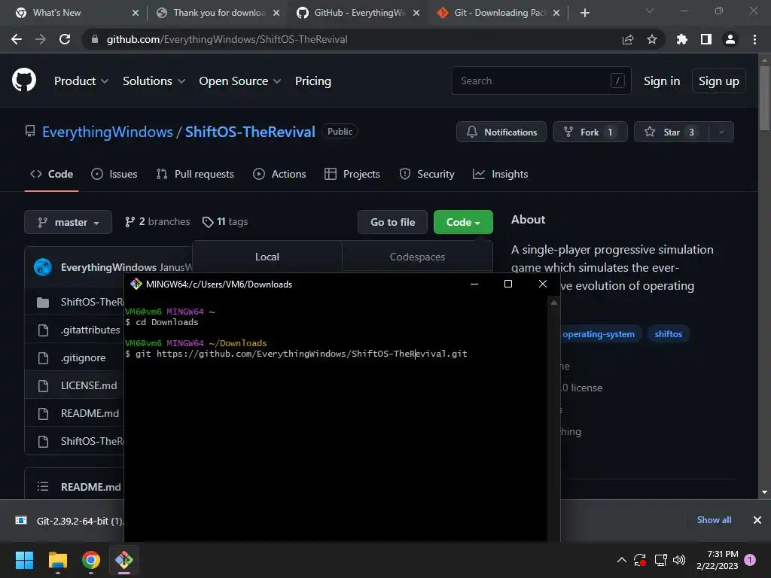Reload the current page
Viewport: 771px width, 578px height.
65,39
